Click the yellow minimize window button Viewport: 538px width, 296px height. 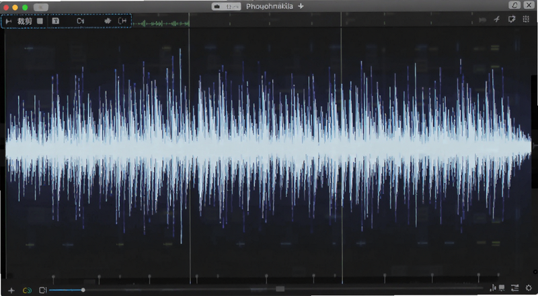point(15,7)
